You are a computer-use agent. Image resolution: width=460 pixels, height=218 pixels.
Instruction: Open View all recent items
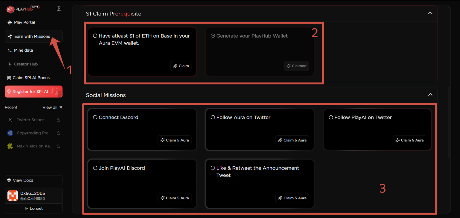pos(52,107)
